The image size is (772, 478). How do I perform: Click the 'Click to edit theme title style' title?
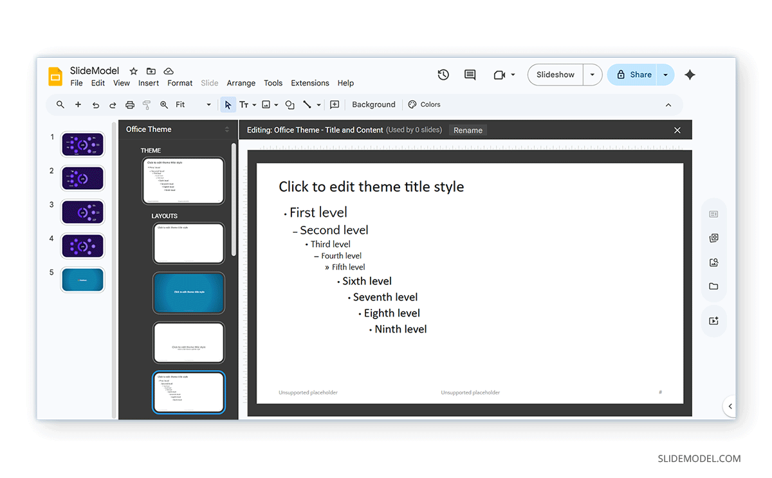371,187
